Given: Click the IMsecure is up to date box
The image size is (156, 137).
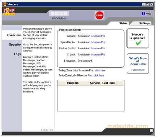Looking at the screenshot, I should tap(138, 38).
